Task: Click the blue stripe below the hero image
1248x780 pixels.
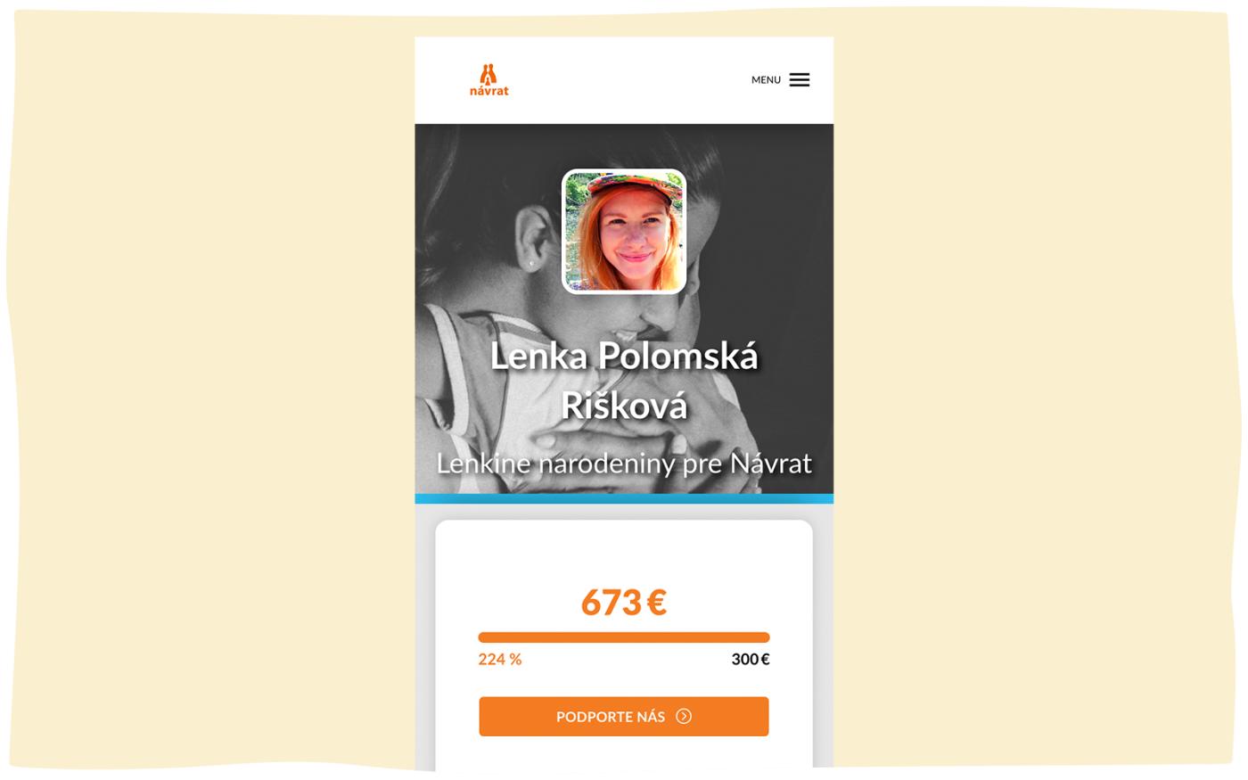Action: click(x=624, y=499)
